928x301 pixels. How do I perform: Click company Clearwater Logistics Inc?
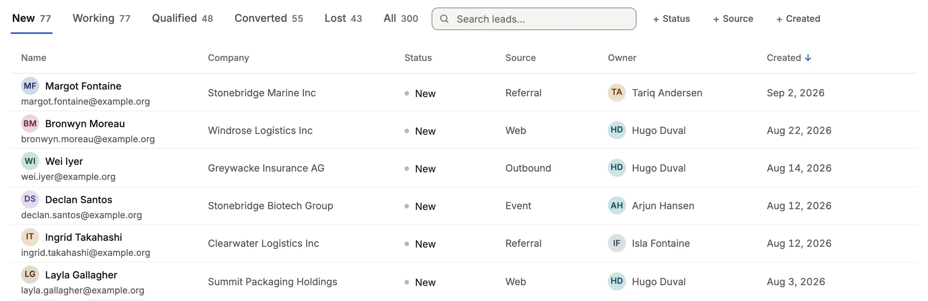point(263,243)
